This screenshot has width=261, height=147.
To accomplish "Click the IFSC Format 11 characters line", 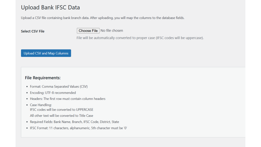I will [78, 128].
